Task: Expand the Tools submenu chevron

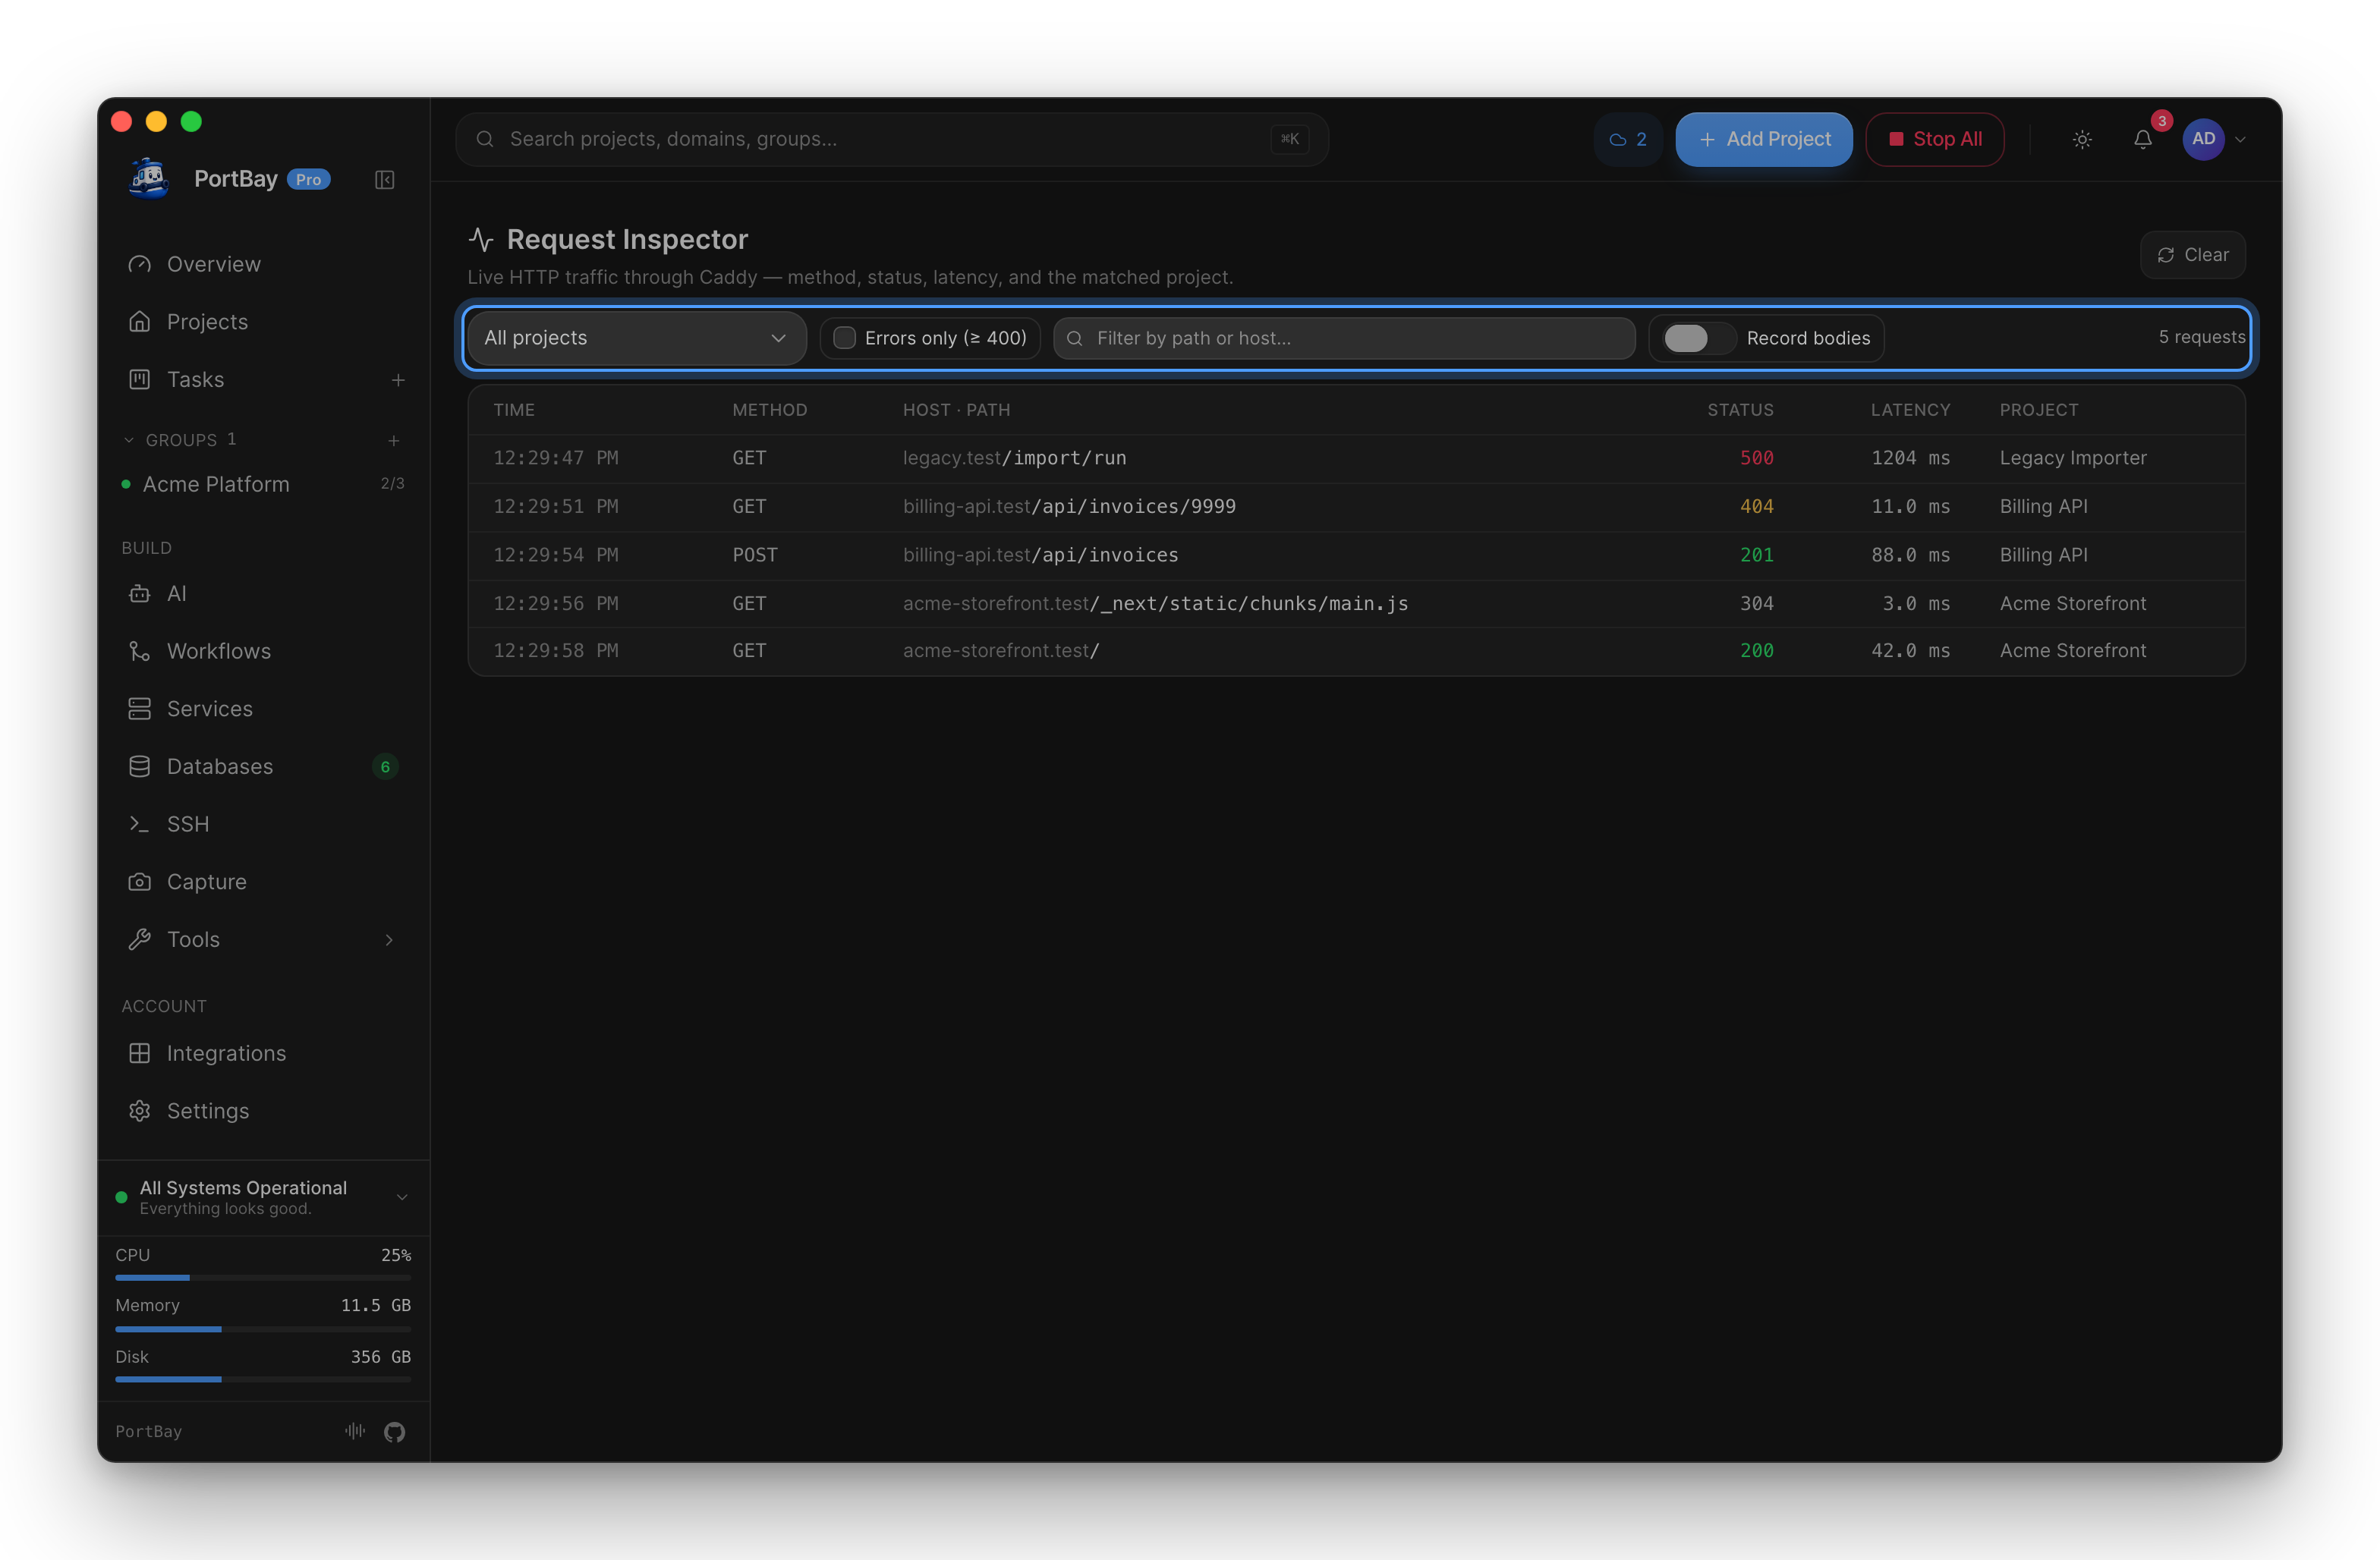Action: coord(389,940)
